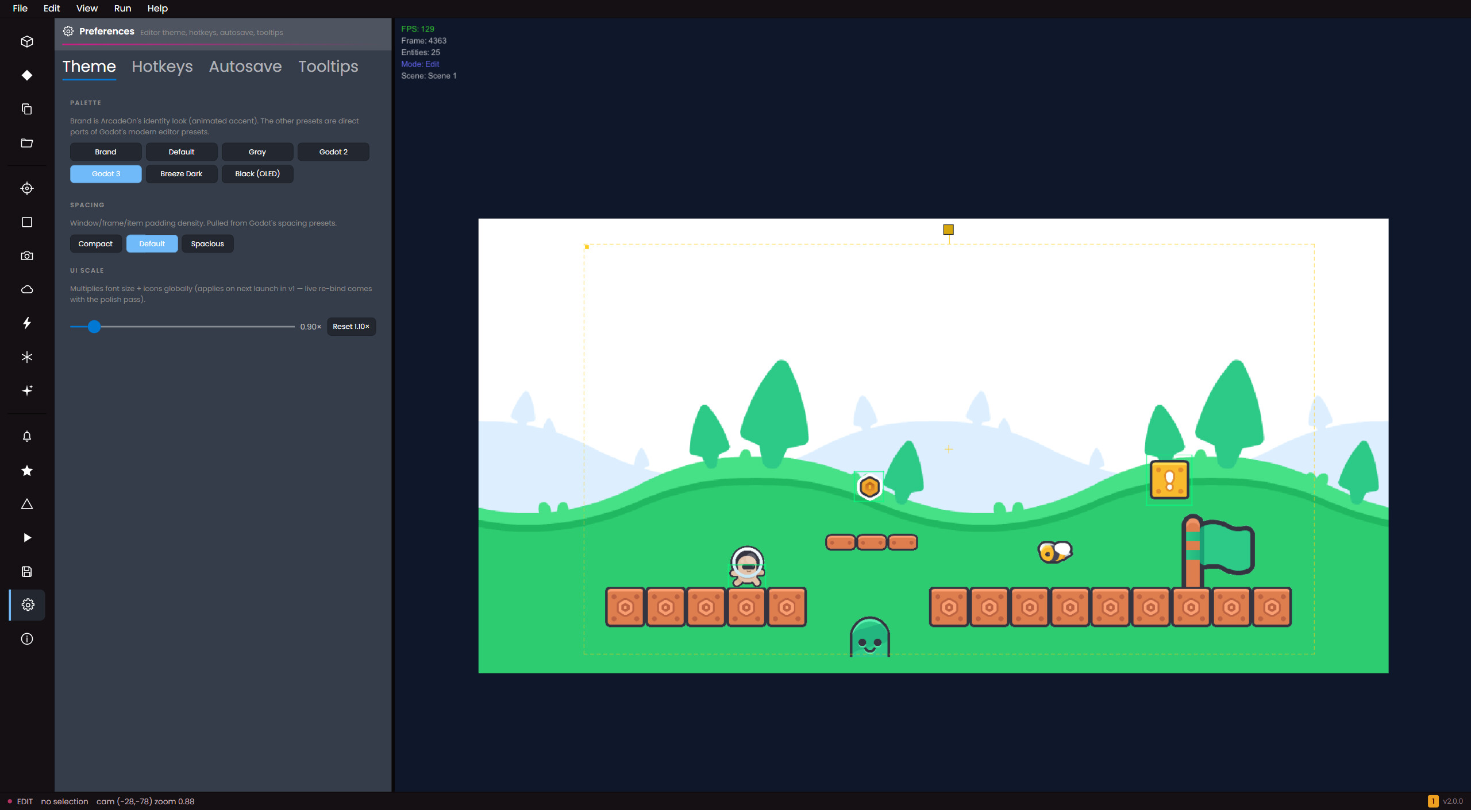Select the hexagon coin entity in scene

pos(869,487)
